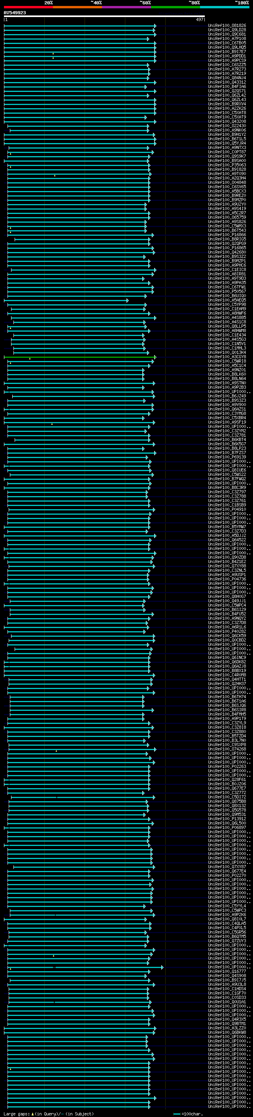This screenshot has width=253, height=1117.
Task: Click the white query sequence bar
Action: [104, 17]
